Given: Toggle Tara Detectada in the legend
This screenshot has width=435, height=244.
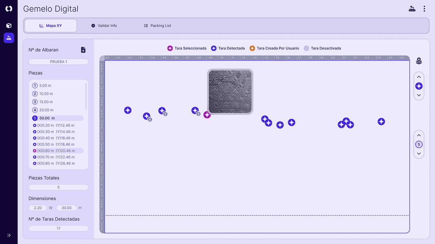Looking at the screenshot, I should click(x=228, y=48).
